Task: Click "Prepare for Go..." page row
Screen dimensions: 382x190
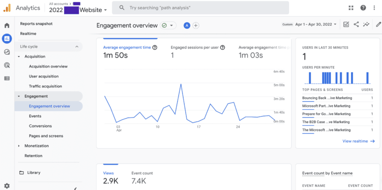Action: (x=337, y=114)
